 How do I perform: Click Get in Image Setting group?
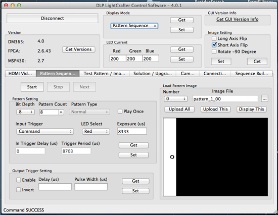pos(257,62)
